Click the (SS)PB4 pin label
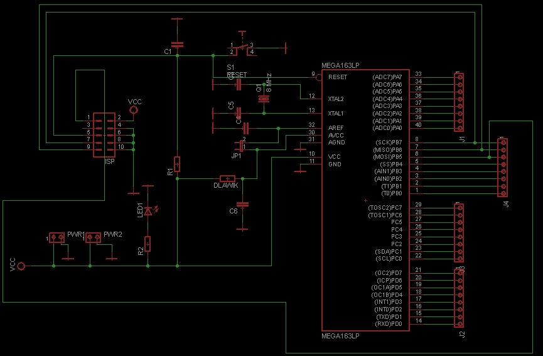 pyautogui.click(x=391, y=165)
